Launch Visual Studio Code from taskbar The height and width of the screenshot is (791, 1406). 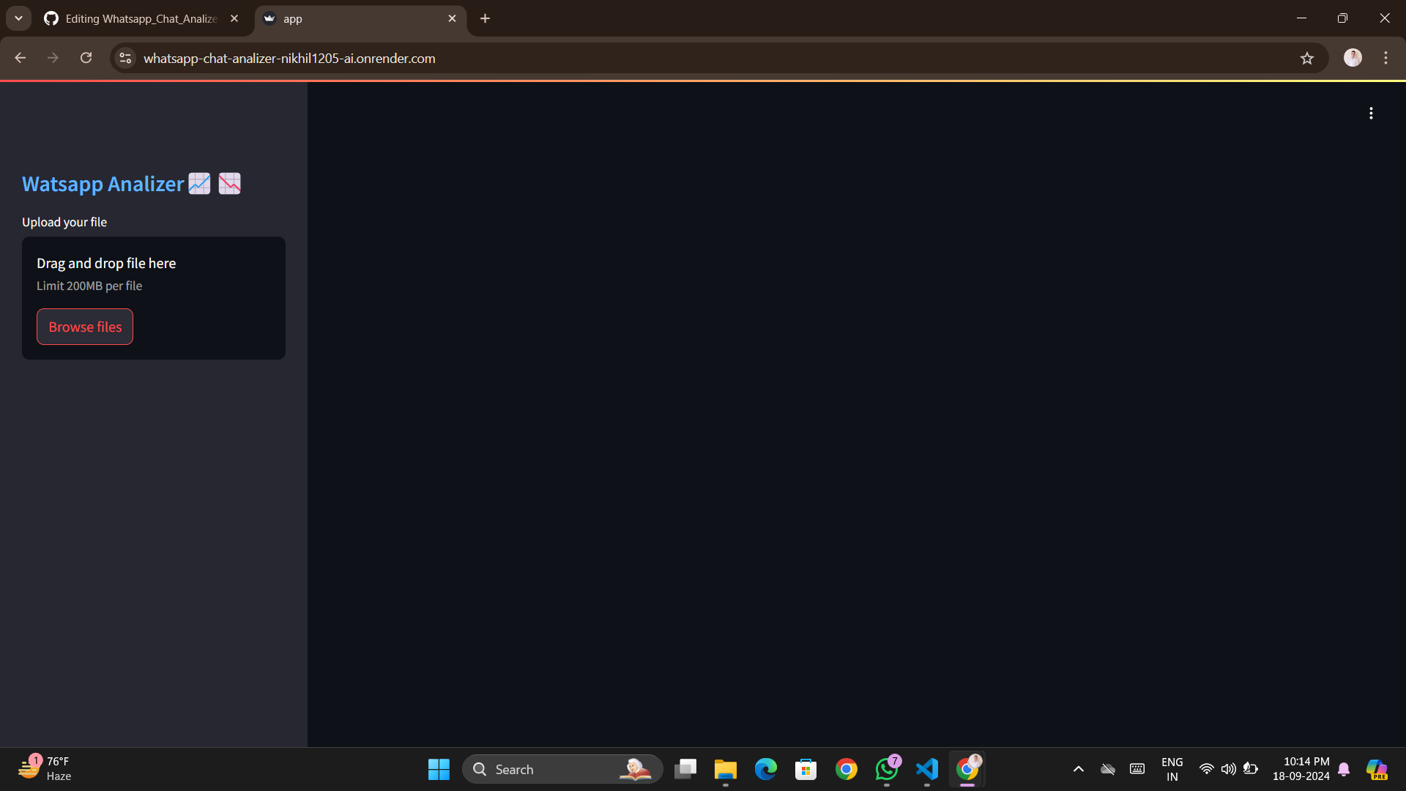tap(927, 769)
